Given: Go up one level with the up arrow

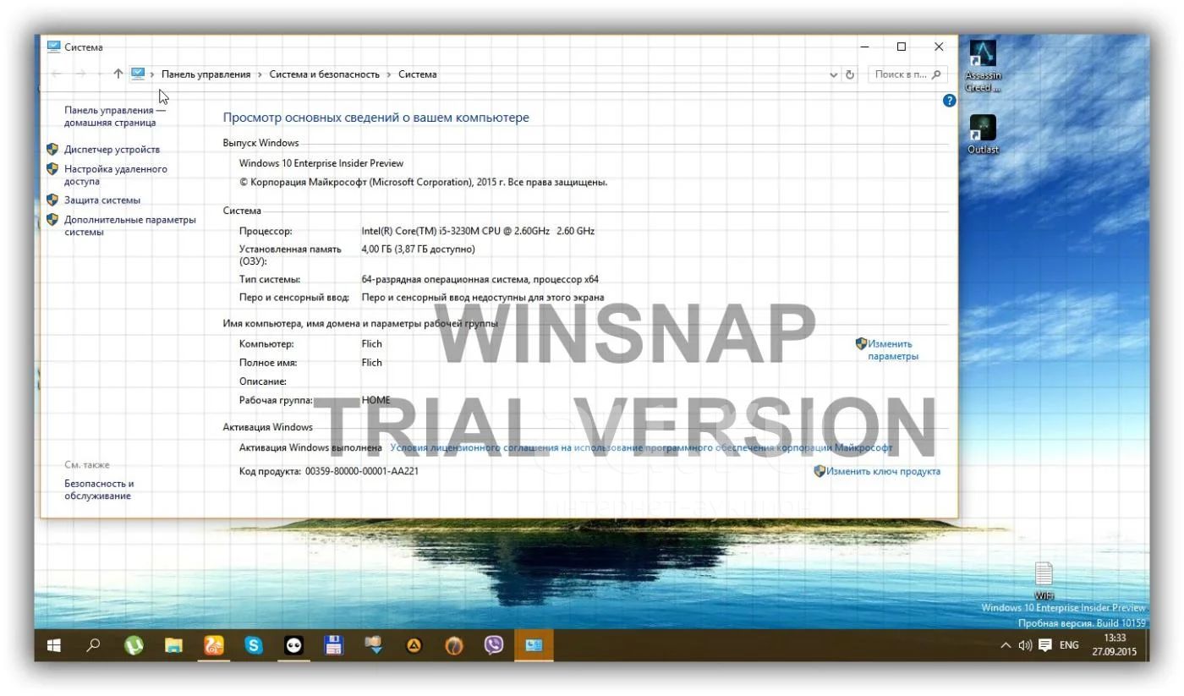Looking at the screenshot, I should (118, 74).
